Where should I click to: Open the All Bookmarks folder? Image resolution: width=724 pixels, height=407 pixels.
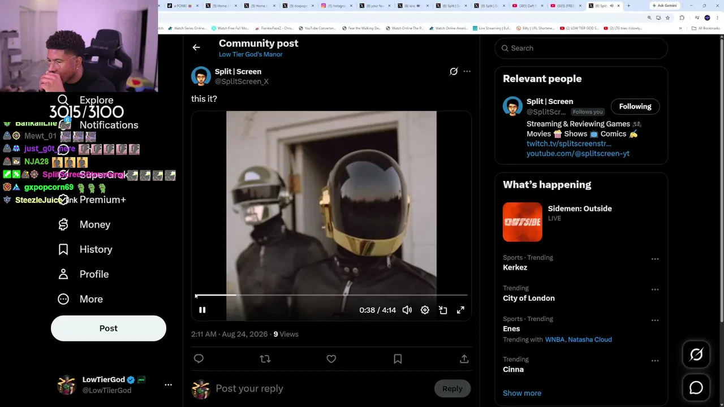[x=707, y=28]
